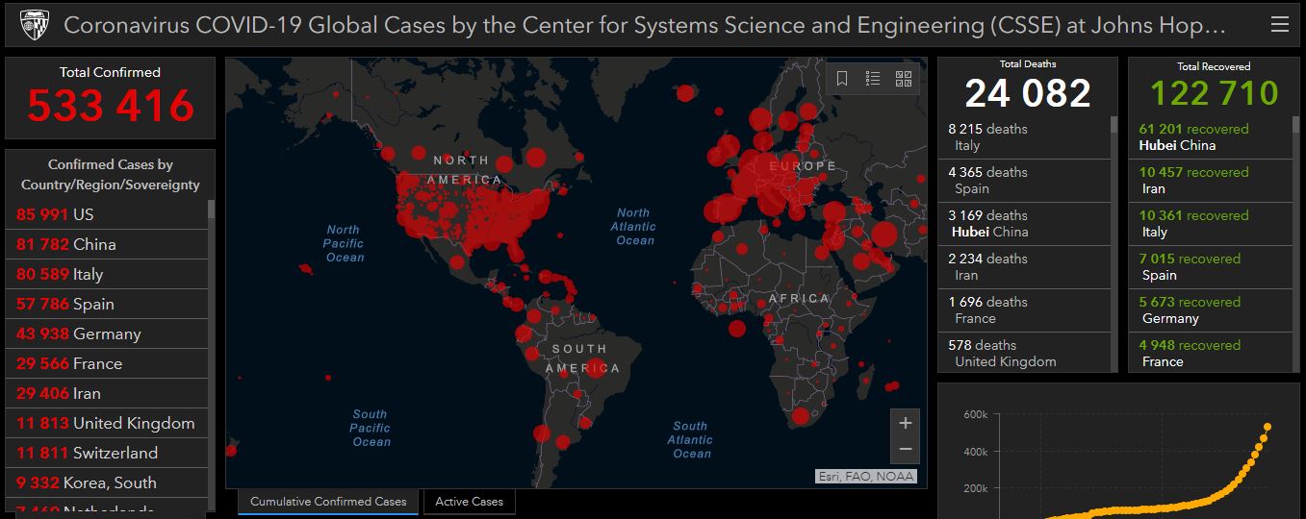Click Spain 7 015 recovered entry
This screenshot has height=519, width=1306.
[x=1211, y=267]
